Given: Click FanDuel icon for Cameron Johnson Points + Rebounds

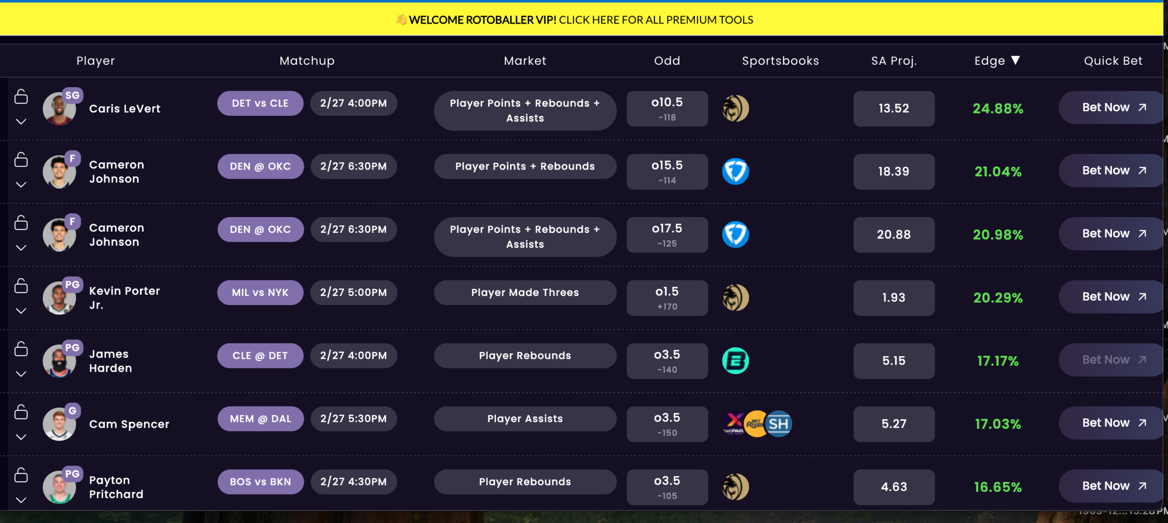Looking at the screenshot, I should (x=735, y=171).
